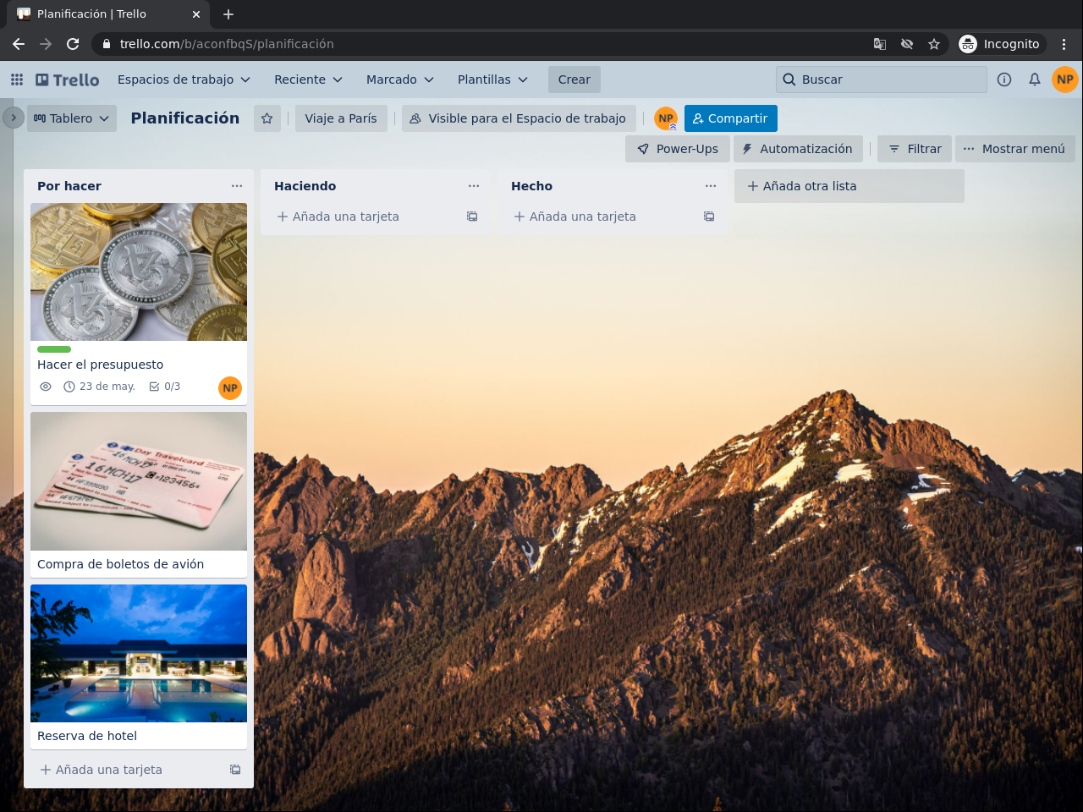Open the notifications bell
1083x812 pixels.
(1035, 80)
